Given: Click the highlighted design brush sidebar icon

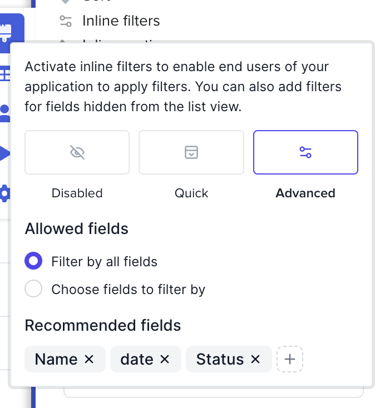Looking at the screenshot, I should click(8, 31).
